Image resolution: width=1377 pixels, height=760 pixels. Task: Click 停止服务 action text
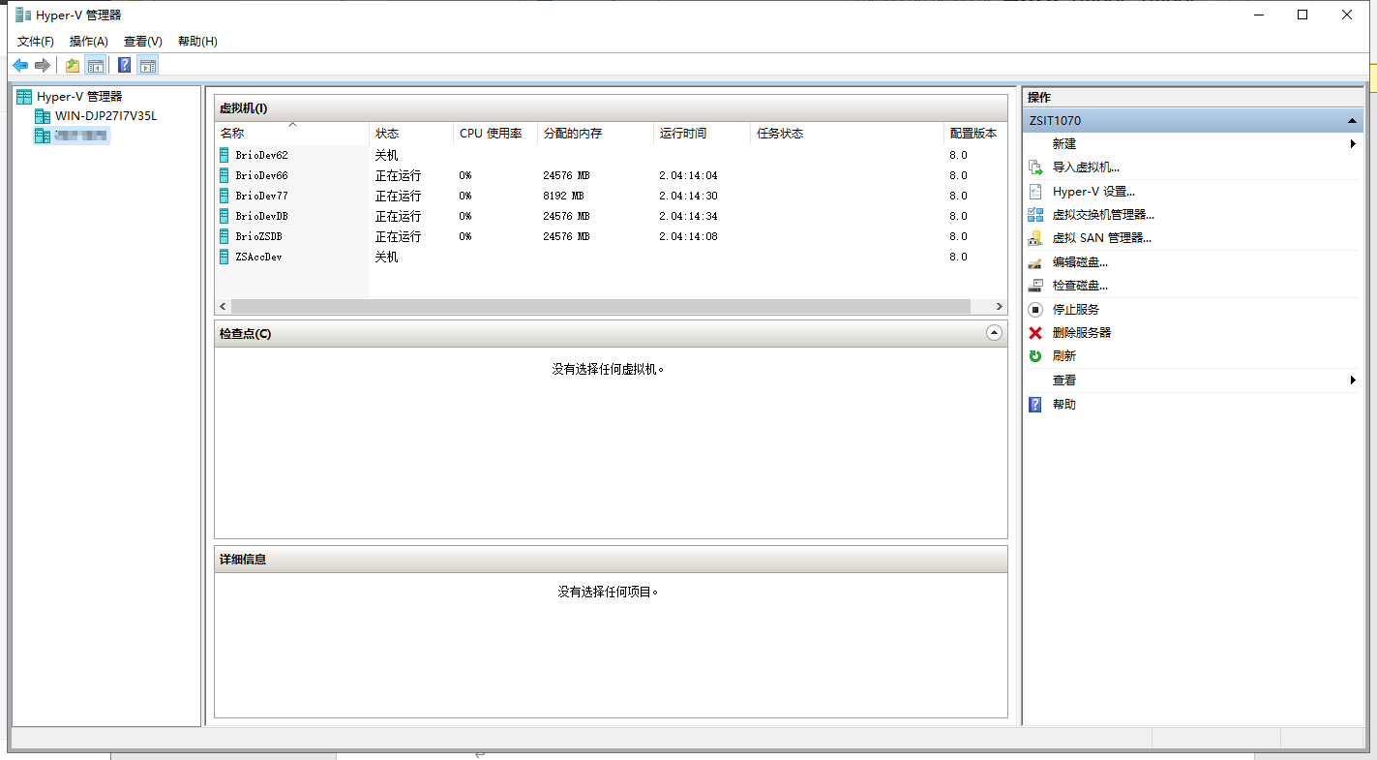(1076, 310)
